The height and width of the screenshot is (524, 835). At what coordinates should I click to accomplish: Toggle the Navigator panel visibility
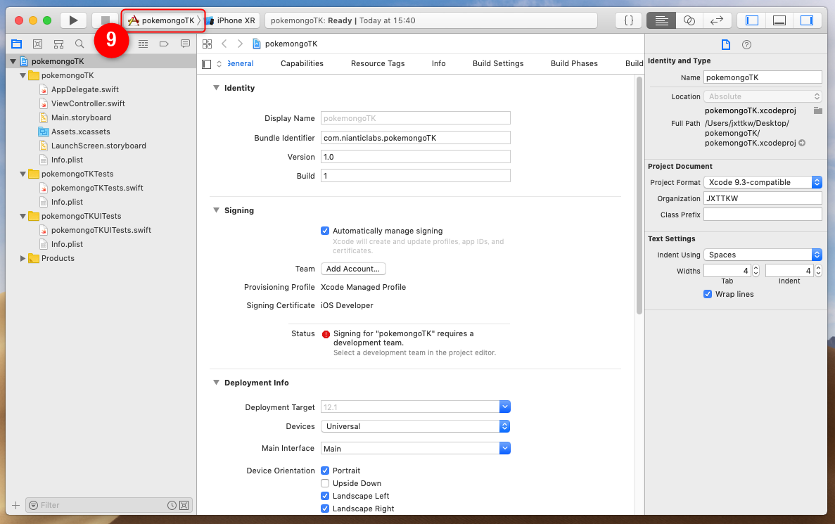(751, 20)
